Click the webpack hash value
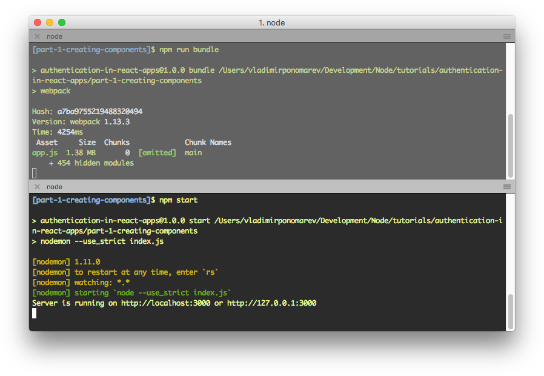The image size is (544, 376). 100,112
